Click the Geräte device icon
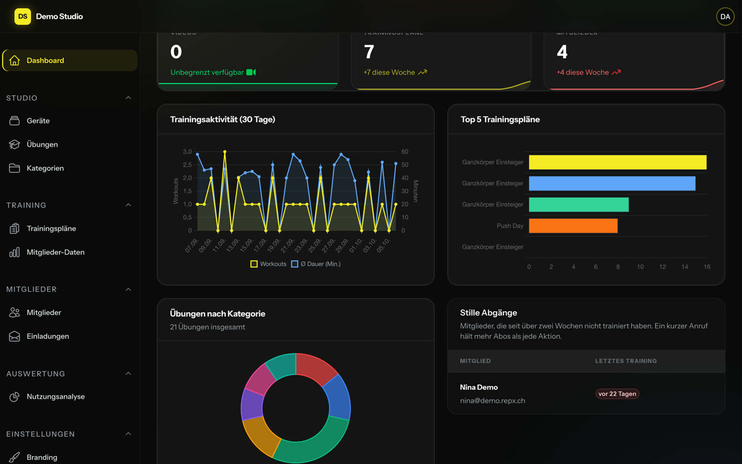 [x=14, y=121]
